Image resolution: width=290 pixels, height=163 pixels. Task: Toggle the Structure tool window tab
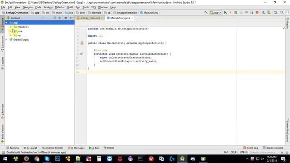tap(2, 44)
